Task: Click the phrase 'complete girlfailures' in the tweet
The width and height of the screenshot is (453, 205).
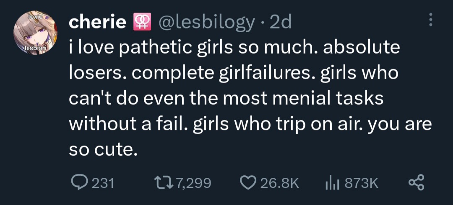Action: [225, 74]
